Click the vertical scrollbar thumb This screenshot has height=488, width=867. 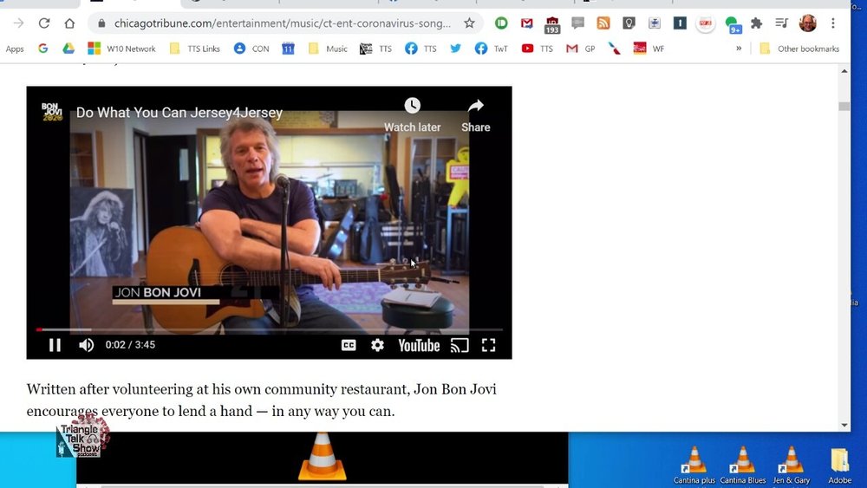pos(844,106)
